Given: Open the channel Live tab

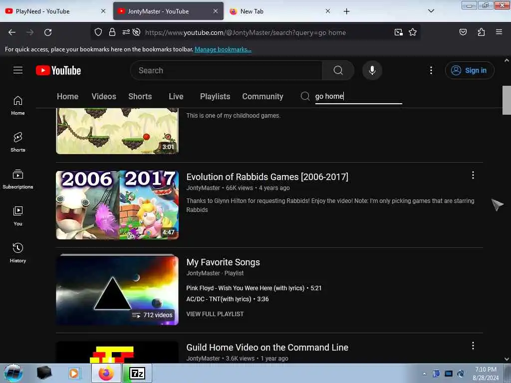Looking at the screenshot, I should [176, 96].
